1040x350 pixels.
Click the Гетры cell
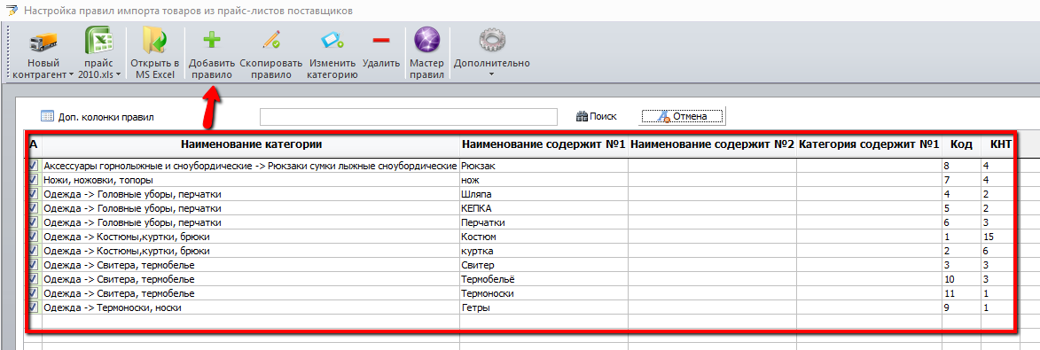click(x=543, y=307)
